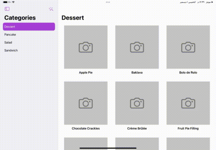Toggle the sidebar visibility icon
The height and width of the screenshot is (150, 216).
[7, 9]
